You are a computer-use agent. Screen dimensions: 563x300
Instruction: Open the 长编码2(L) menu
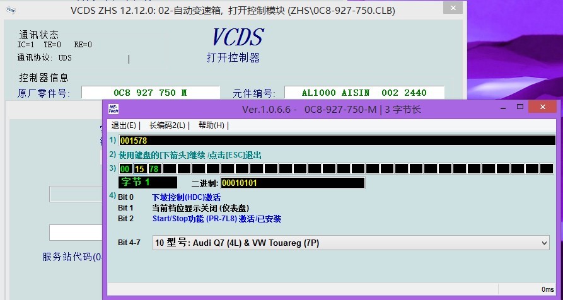[x=167, y=125]
